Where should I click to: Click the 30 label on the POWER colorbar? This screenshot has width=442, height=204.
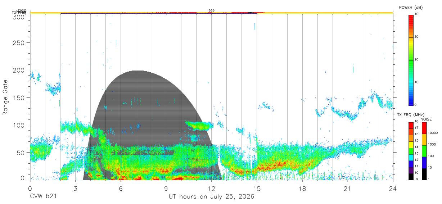416,37
